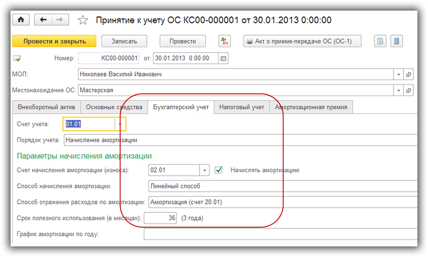Click Порядок учета field Начисление амортизации

point(240,140)
